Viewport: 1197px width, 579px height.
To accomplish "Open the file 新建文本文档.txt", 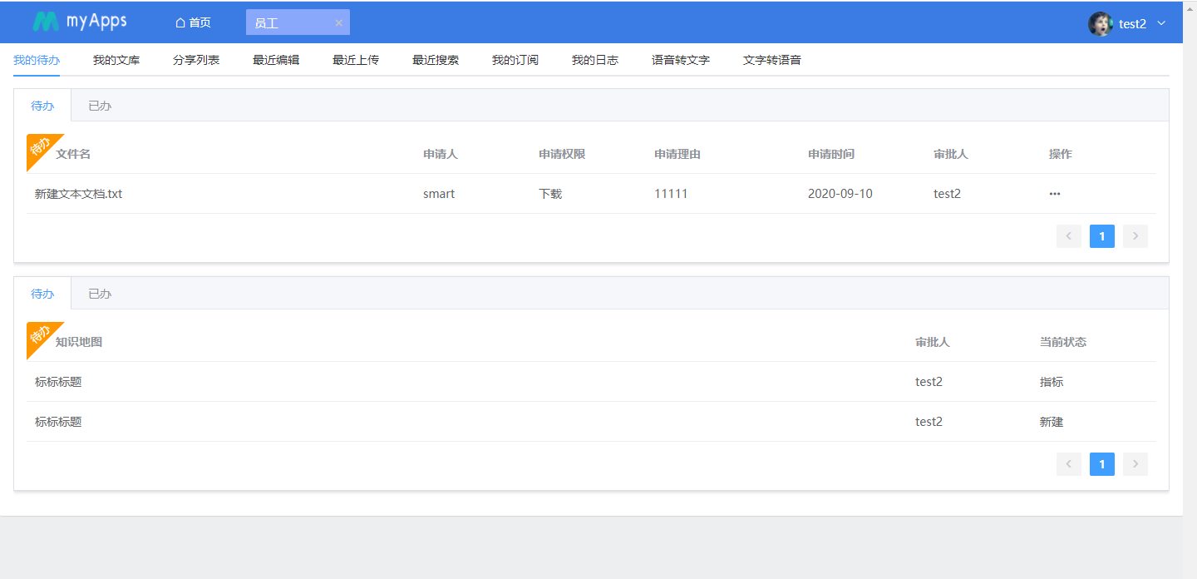I will pos(77,193).
